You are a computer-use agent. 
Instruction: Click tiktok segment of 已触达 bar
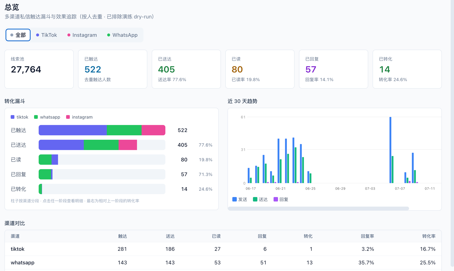(x=73, y=130)
